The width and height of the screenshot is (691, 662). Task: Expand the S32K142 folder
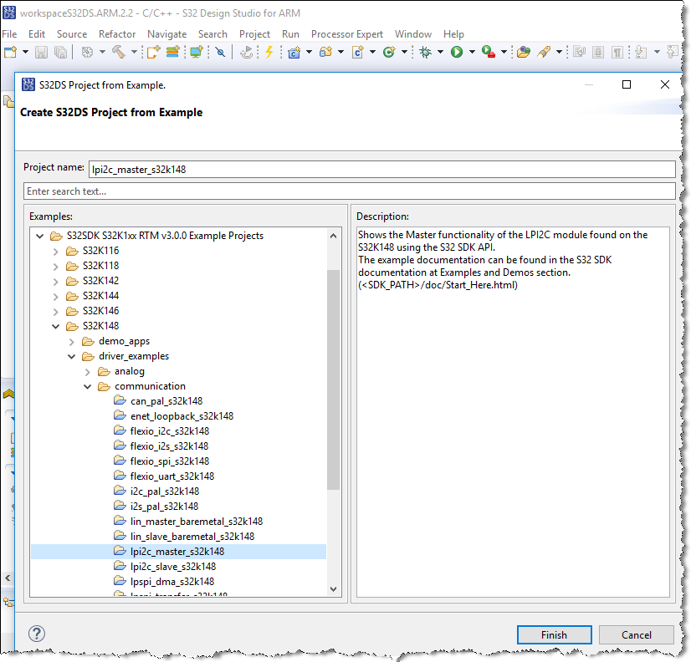(55, 282)
